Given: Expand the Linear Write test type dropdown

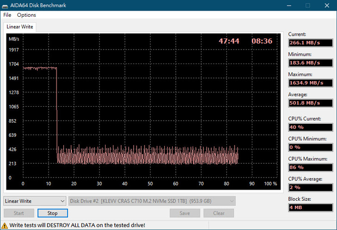Looking at the screenshot, I should click(35, 201).
